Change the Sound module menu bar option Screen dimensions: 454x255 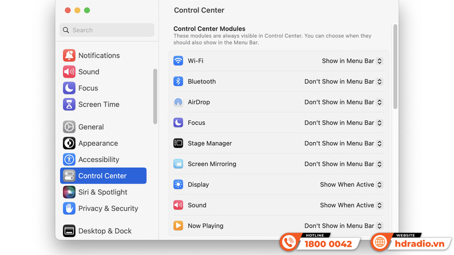pos(351,205)
